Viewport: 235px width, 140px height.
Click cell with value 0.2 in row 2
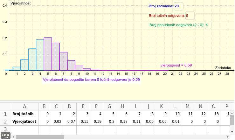tap(109, 122)
